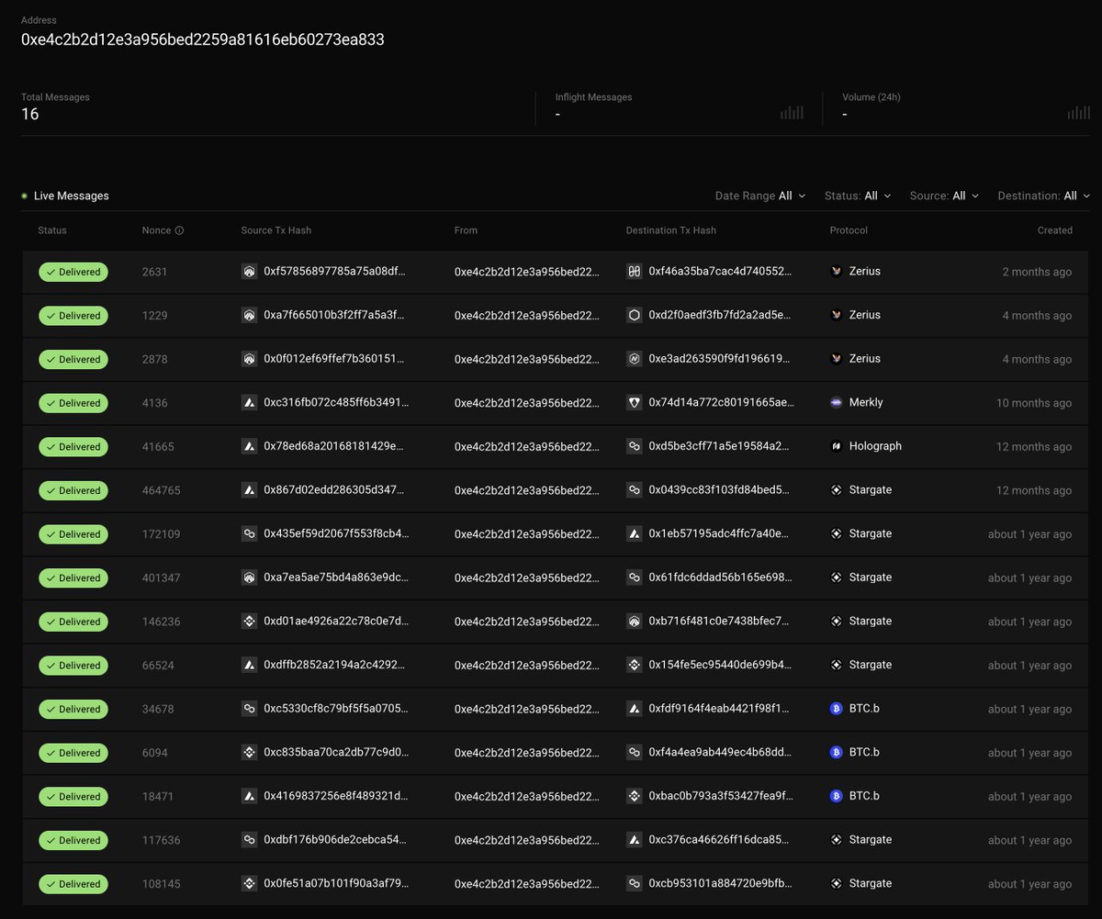
Task: Click the destination chain icon on nonce 1229 row
Action: pos(634,315)
